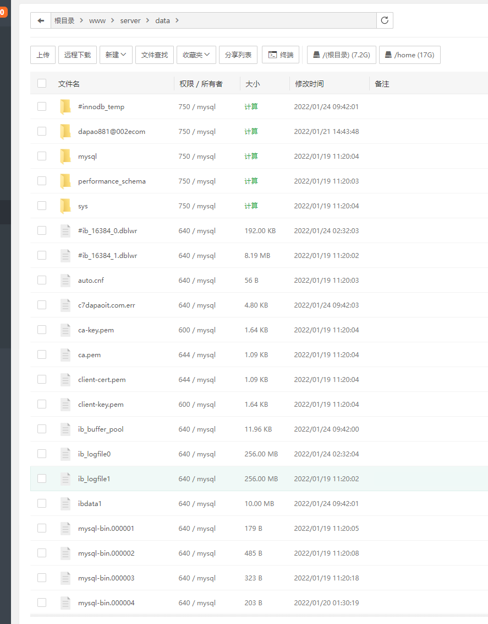488x624 pixels.
Task: Click the auto.cnf file icon
Action: [x=65, y=280]
